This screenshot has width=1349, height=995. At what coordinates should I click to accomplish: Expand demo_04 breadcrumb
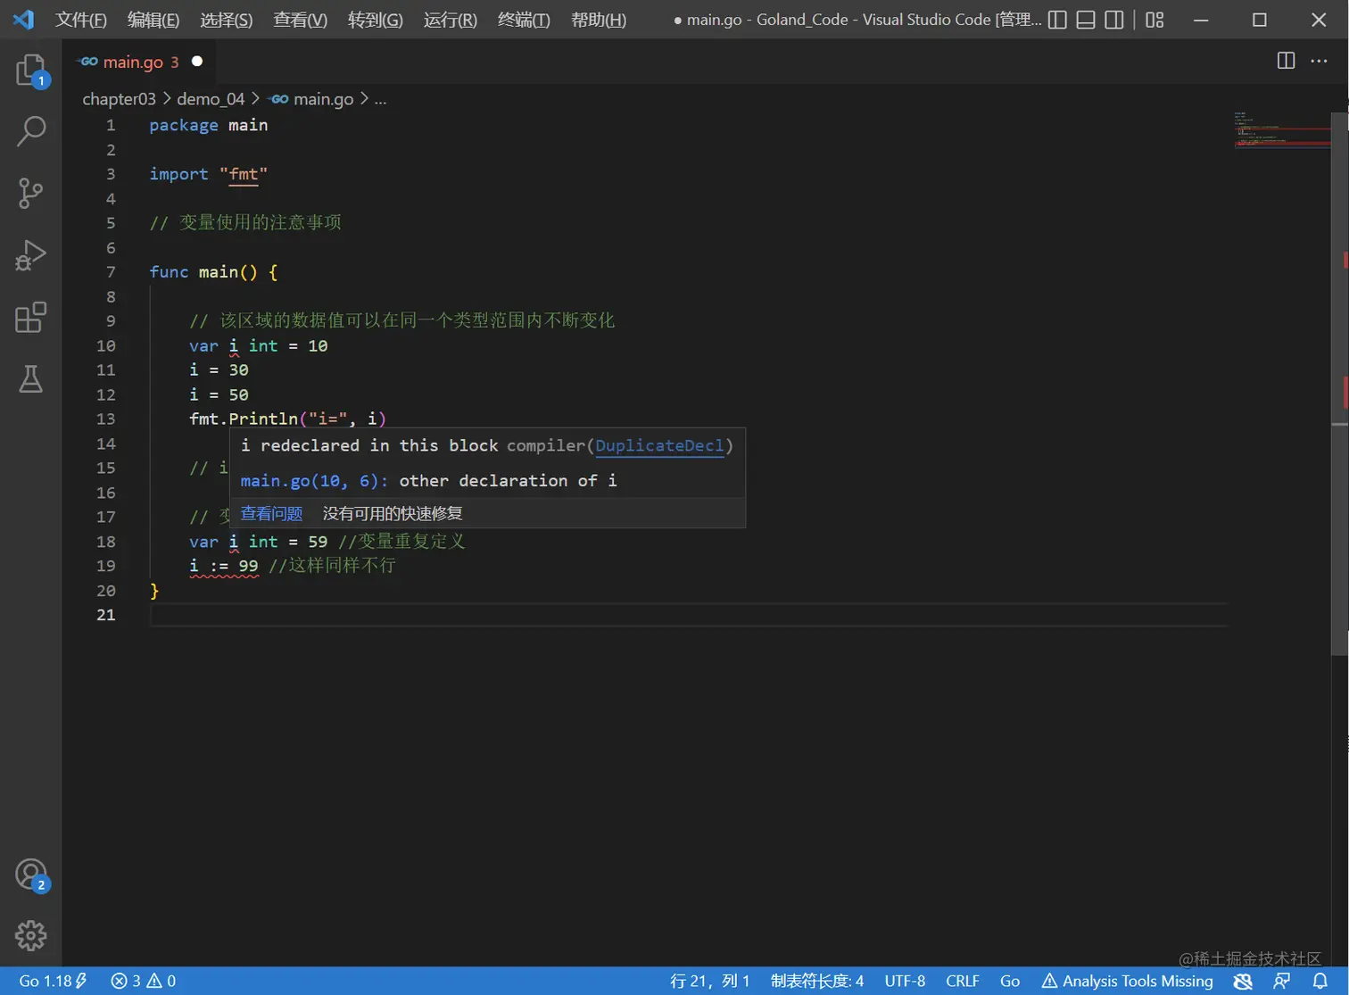click(x=211, y=99)
